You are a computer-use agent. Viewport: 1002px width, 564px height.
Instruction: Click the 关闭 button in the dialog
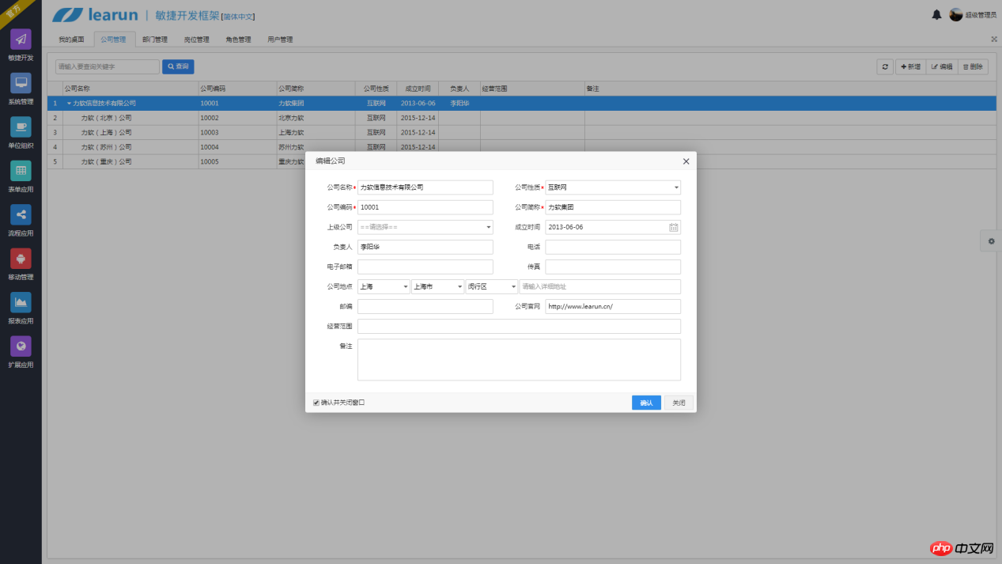coord(679,403)
